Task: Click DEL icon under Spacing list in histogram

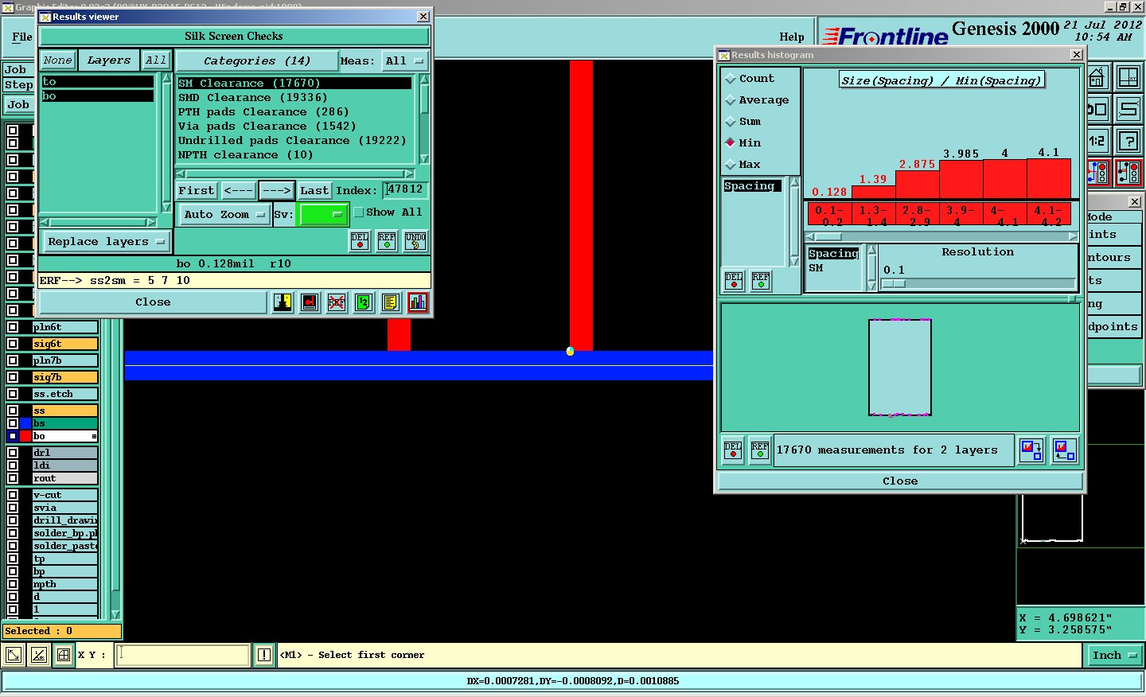Action: click(734, 281)
